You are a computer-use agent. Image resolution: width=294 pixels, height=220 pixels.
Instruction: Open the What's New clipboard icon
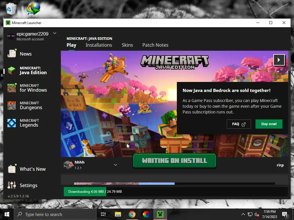(11, 169)
